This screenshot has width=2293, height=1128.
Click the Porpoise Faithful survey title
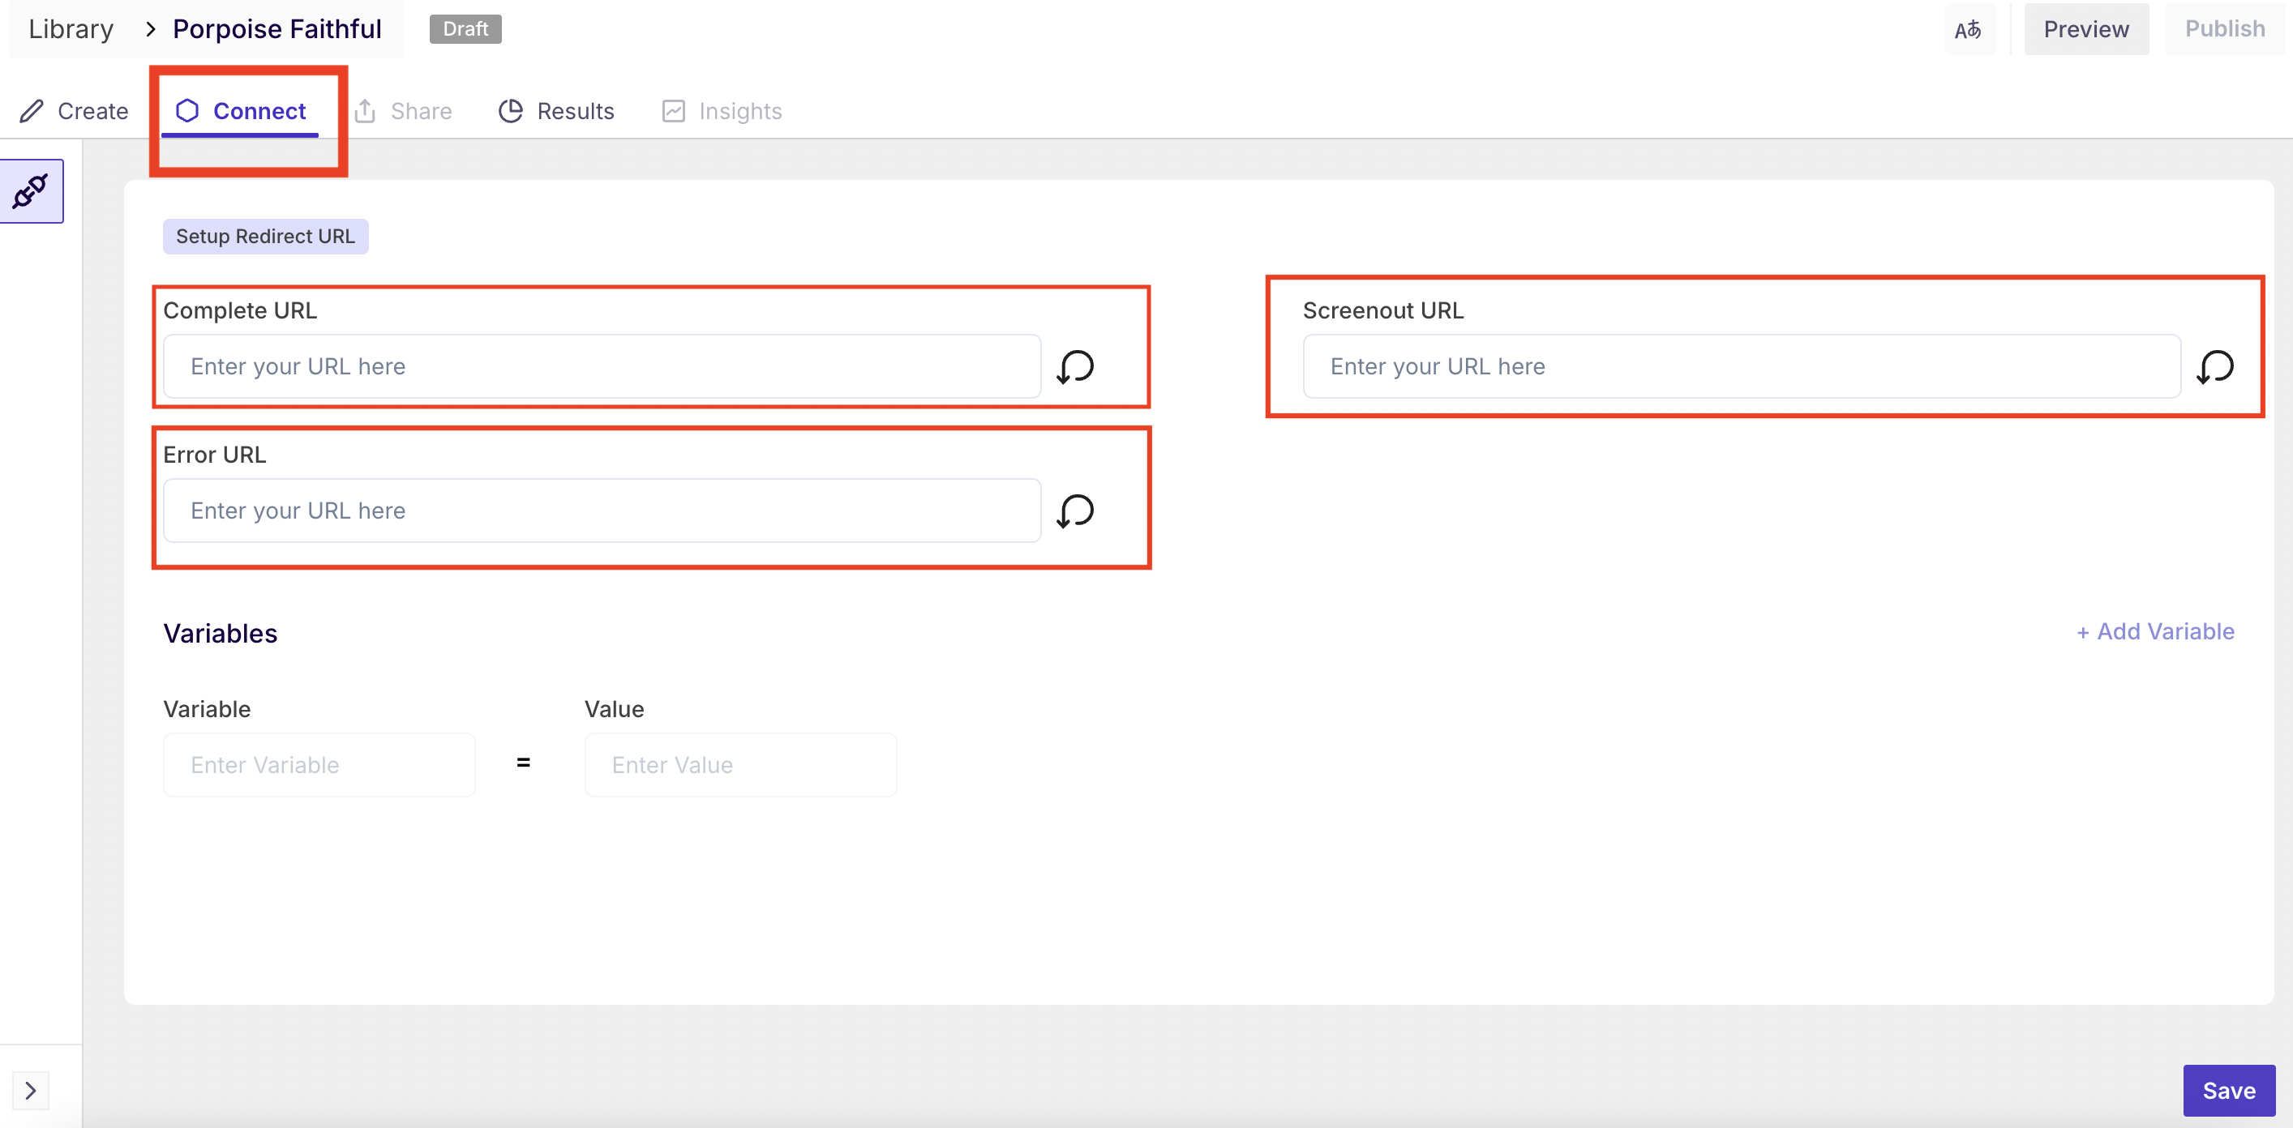point(276,29)
